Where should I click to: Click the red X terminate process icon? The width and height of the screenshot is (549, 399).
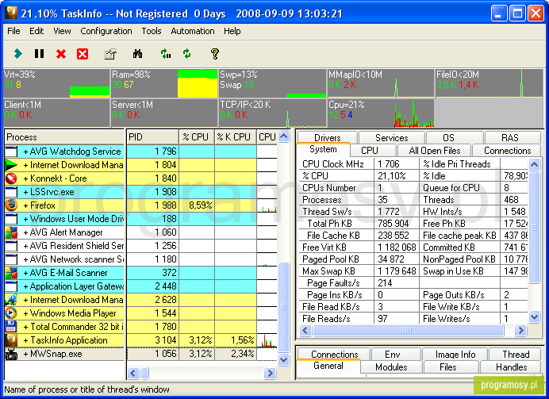tap(61, 54)
